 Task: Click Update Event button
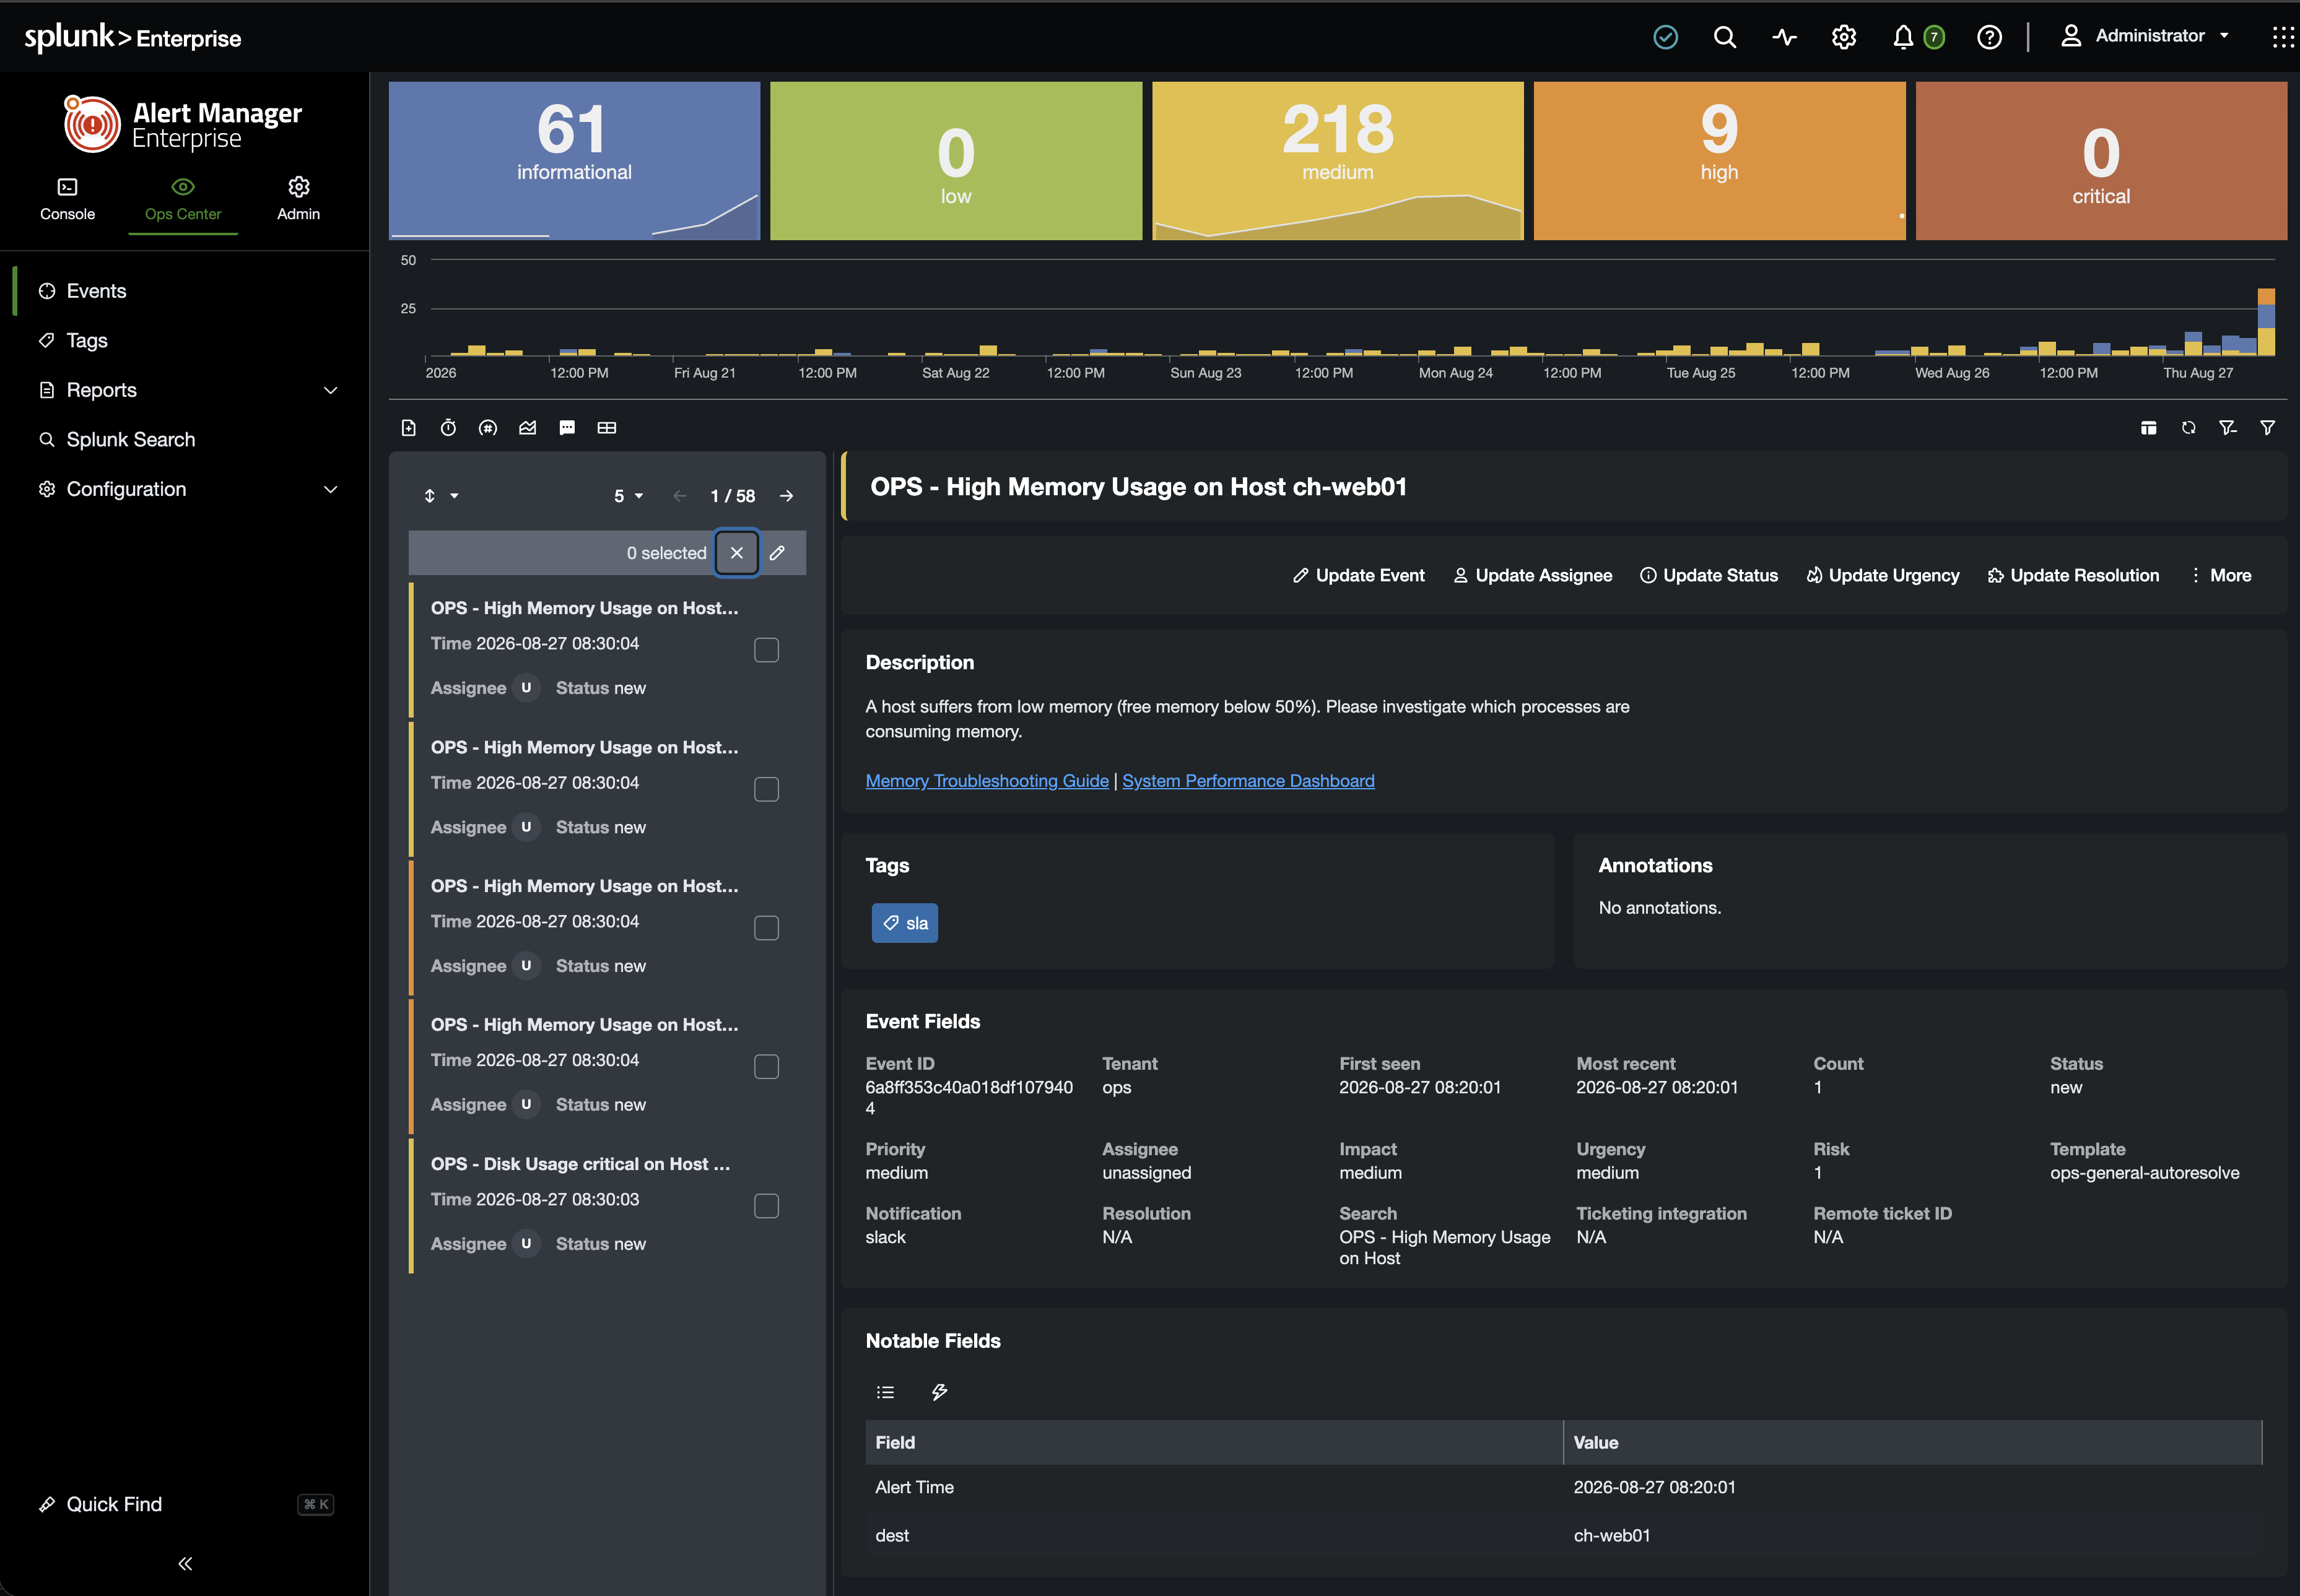(x=1359, y=575)
